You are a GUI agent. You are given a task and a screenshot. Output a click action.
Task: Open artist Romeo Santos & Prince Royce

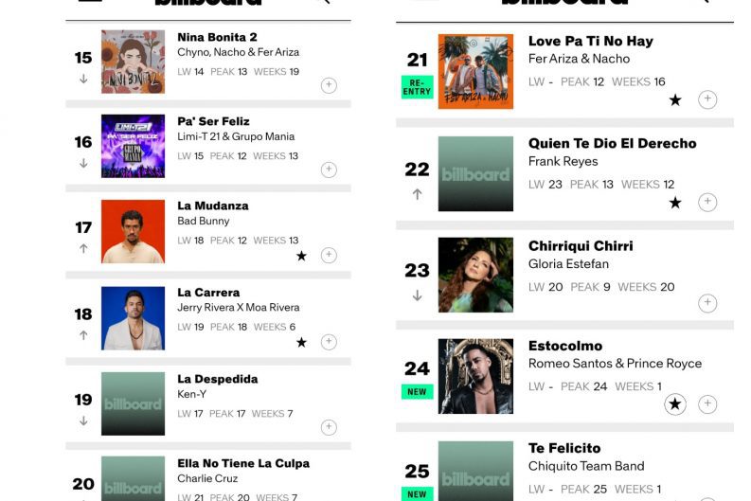tap(615, 364)
